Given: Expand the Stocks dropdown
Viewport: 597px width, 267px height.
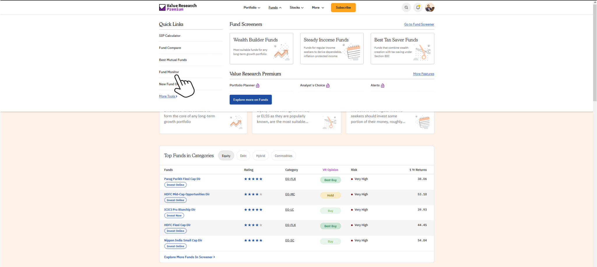Looking at the screenshot, I should click(296, 7).
